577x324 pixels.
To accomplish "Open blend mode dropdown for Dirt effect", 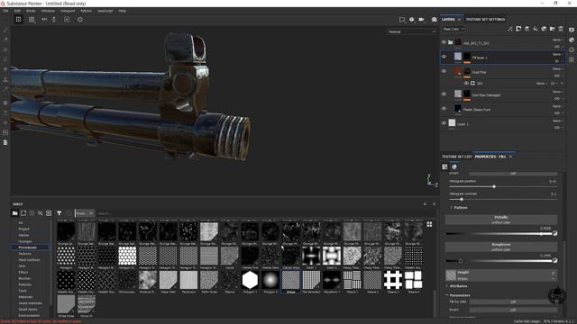I will click(541, 84).
